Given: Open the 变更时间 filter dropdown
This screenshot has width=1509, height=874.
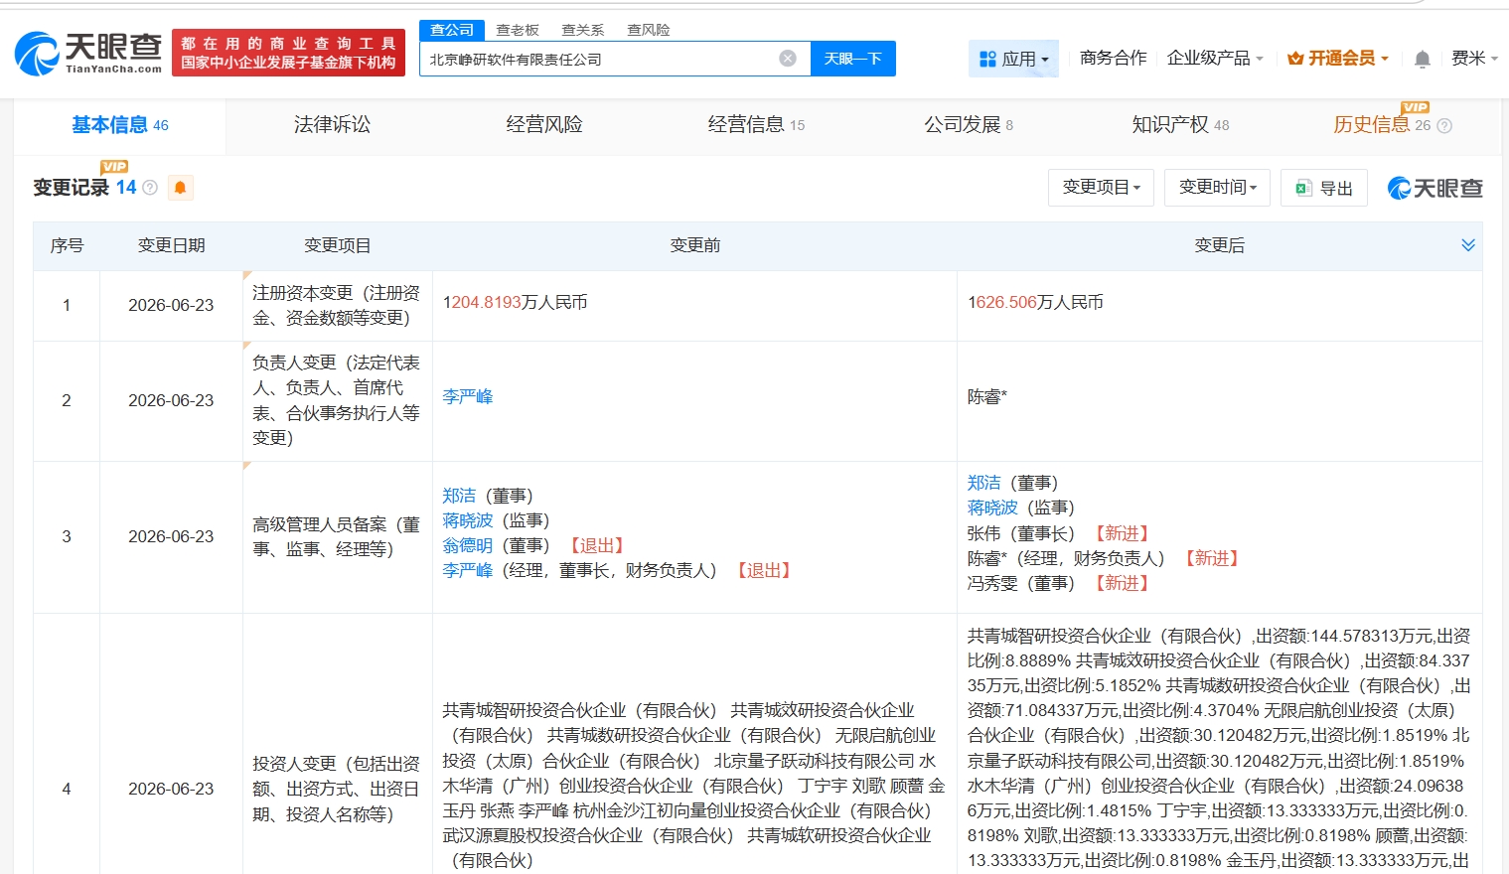Looking at the screenshot, I should tap(1217, 187).
